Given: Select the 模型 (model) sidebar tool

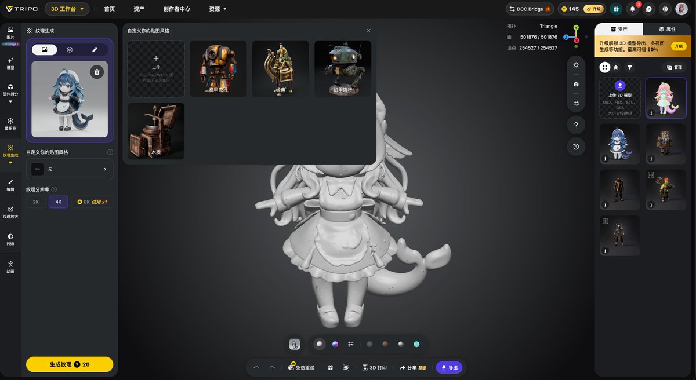Looking at the screenshot, I should coord(10,63).
